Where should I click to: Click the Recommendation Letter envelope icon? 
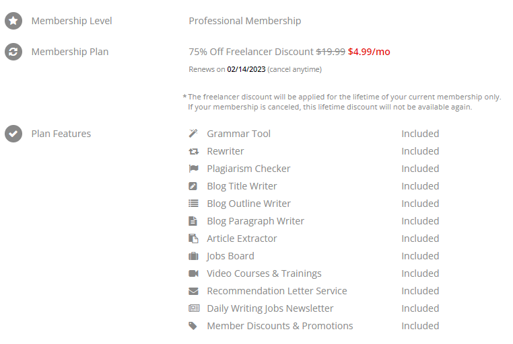point(193,291)
